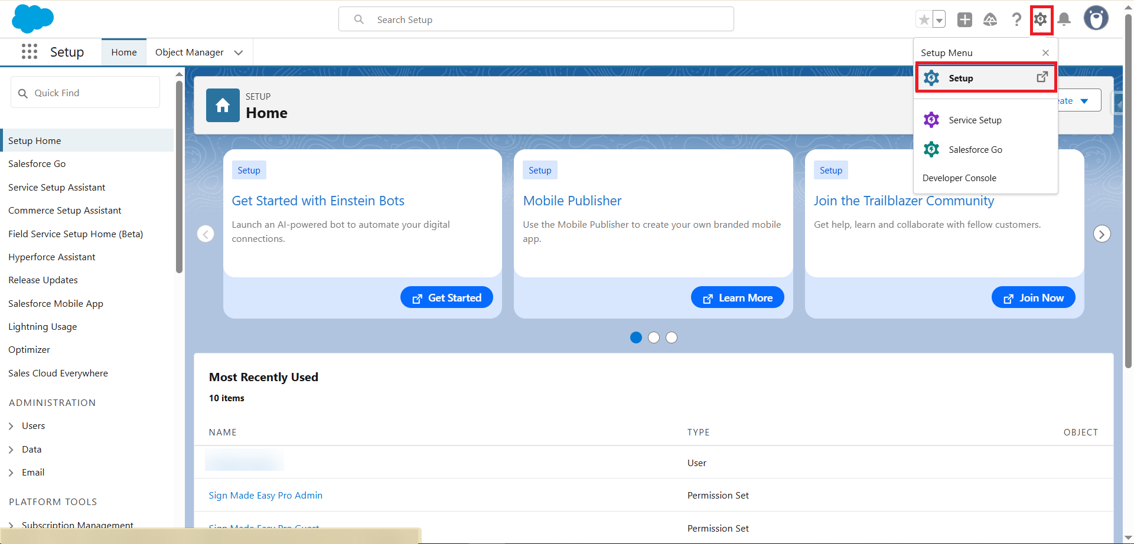
Task: Select the first carousel page dot
Action: [636, 337]
